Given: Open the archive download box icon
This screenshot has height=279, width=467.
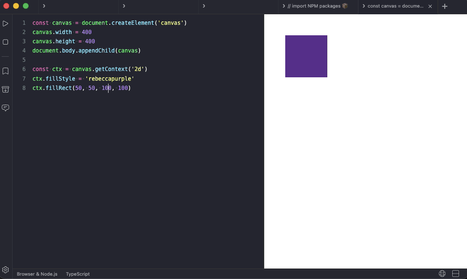Looking at the screenshot, I should click(x=5, y=89).
